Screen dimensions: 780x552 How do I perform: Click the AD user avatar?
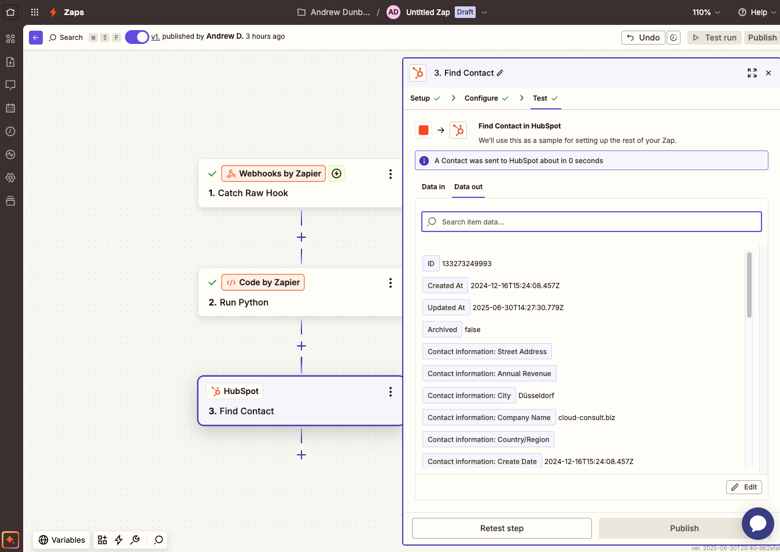click(393, 12)
